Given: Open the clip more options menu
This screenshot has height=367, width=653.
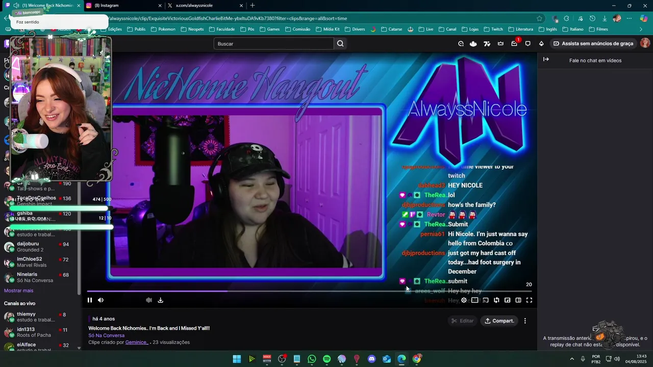Looking at the screenshot, I should point(525,321).
